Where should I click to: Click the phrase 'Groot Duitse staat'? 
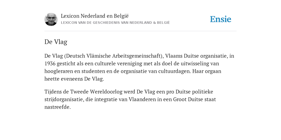195,100
